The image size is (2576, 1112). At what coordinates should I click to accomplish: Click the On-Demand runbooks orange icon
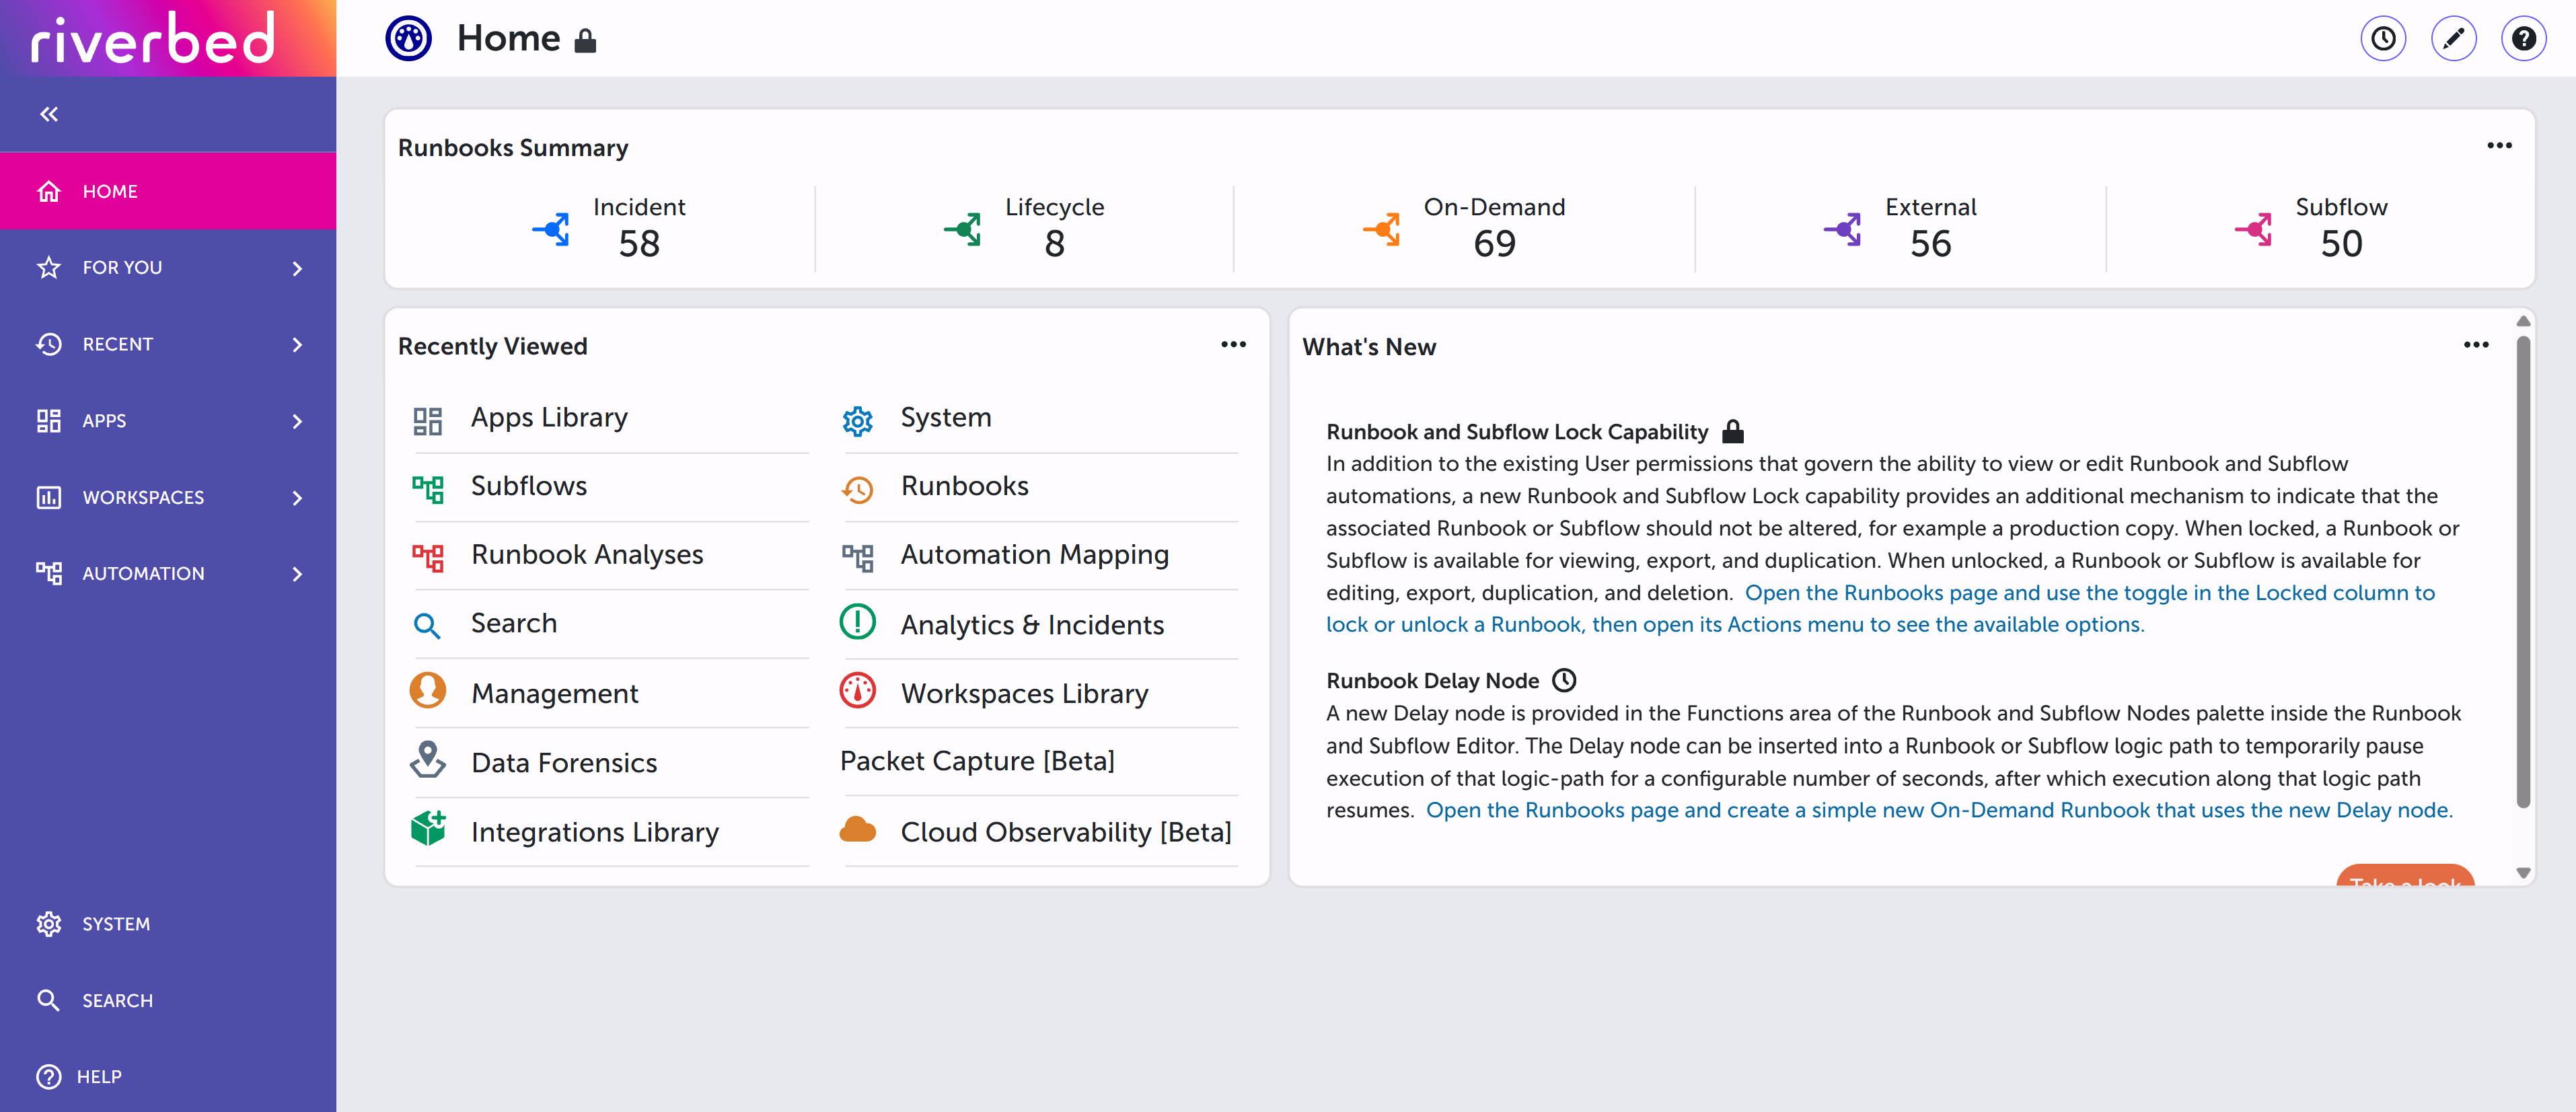(x=1381, y=229)
